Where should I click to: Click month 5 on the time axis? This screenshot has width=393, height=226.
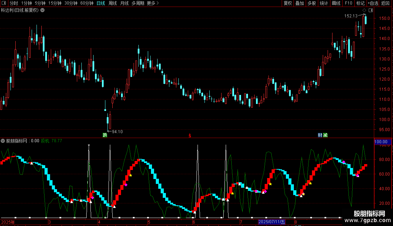(149, 222)
